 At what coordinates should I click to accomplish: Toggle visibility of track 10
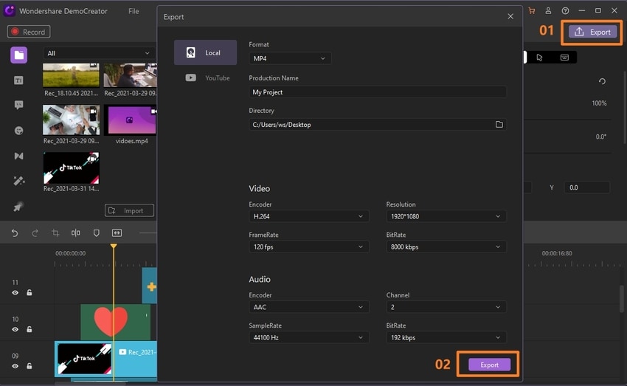[x=15, y=330]
